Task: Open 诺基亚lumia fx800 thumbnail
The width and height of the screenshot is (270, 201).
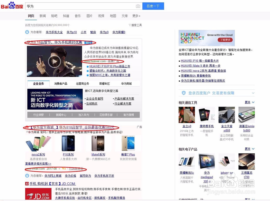Action: [247, 115]
